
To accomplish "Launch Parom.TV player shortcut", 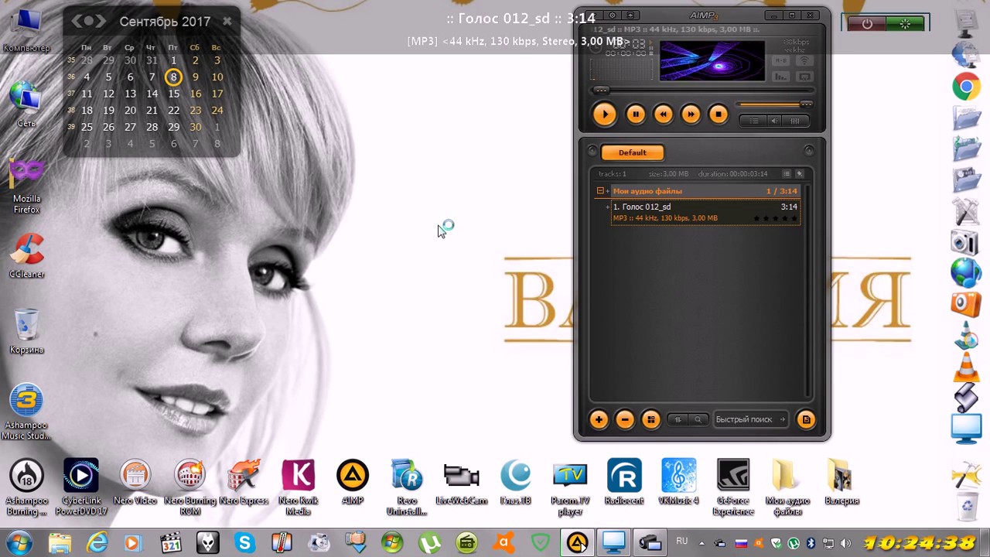I will pyautogui.click(x=570, y=487).
